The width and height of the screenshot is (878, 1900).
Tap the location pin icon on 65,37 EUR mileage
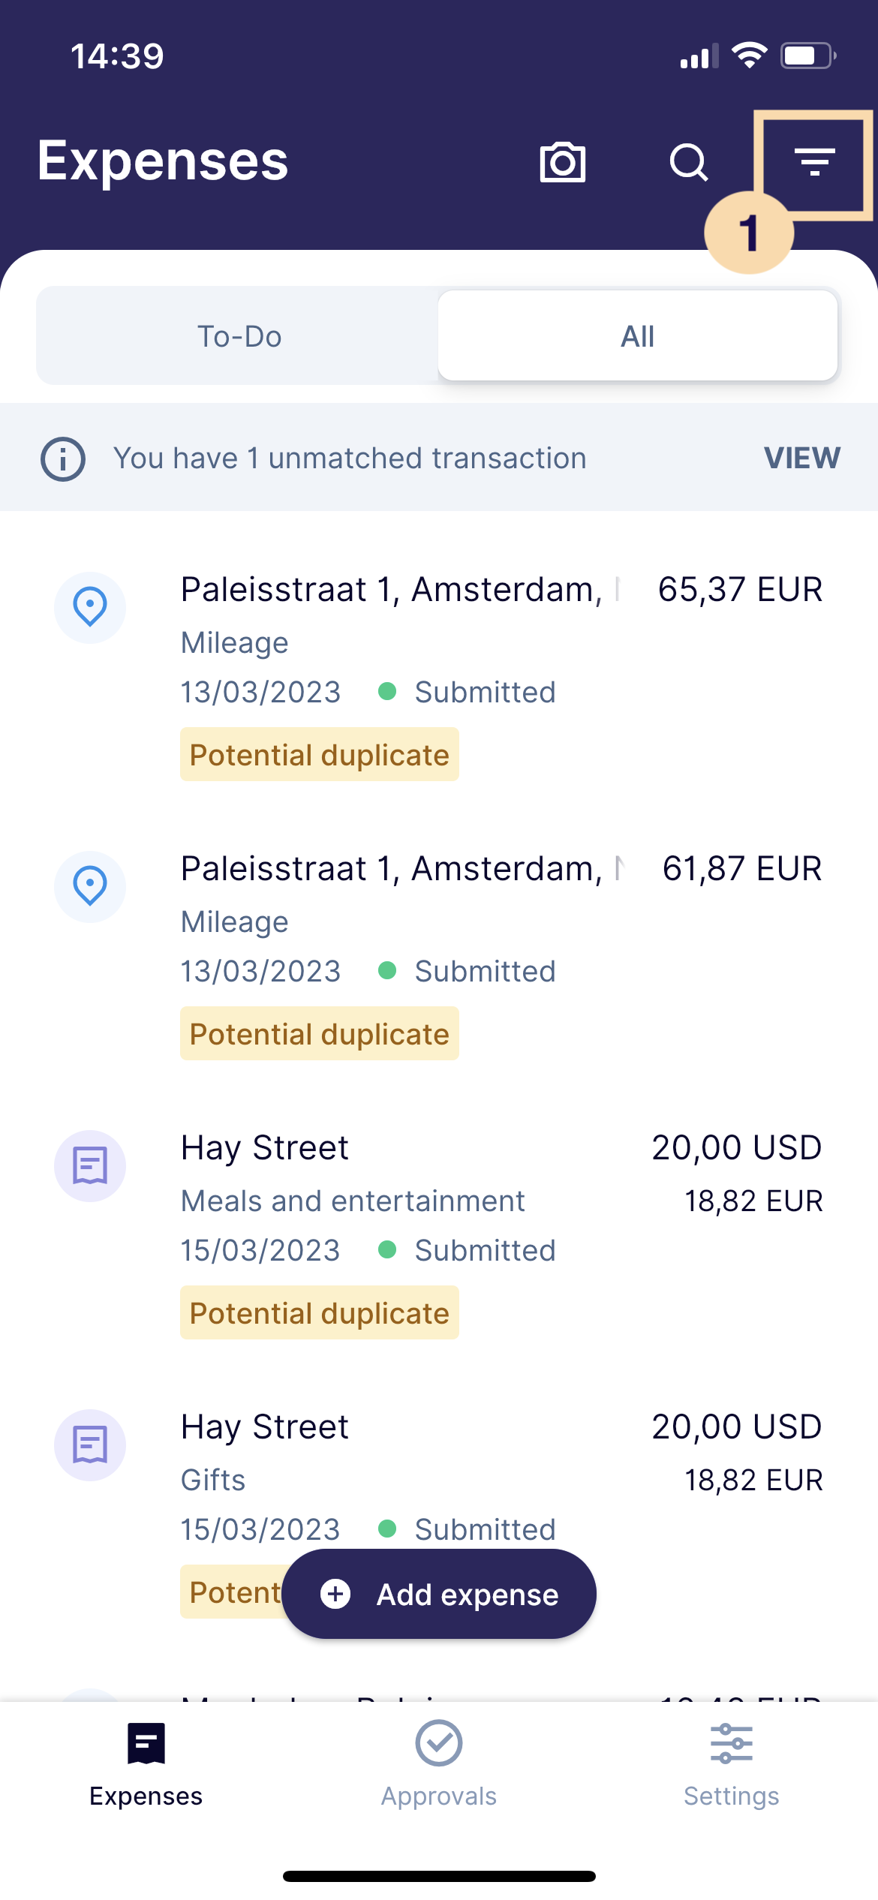(90, 607)
